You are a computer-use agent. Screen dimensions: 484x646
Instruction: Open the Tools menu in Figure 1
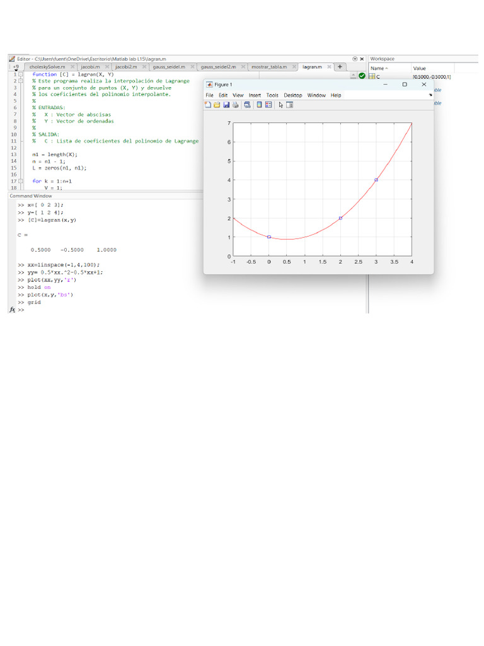(x=272, y=95)
